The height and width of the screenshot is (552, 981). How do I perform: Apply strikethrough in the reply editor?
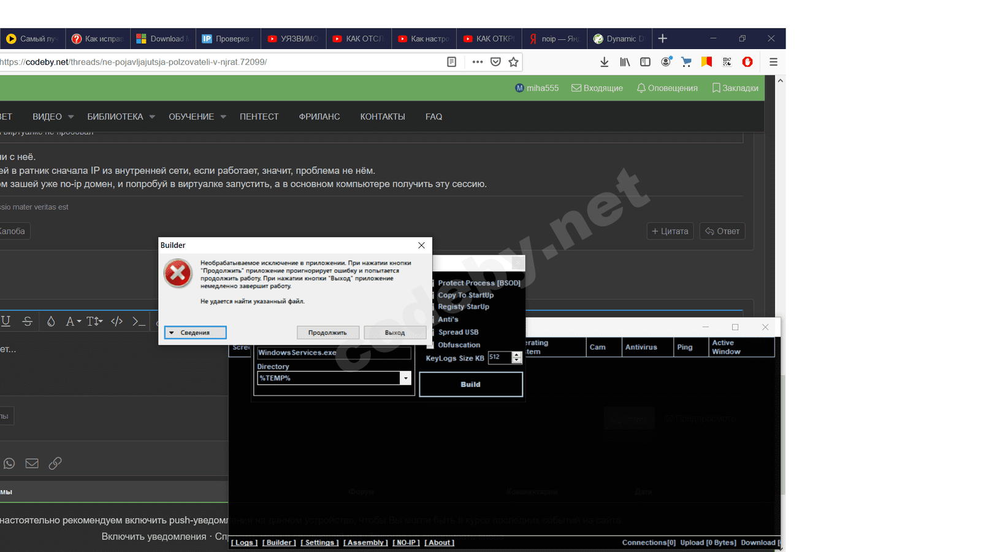click(28, 321)
